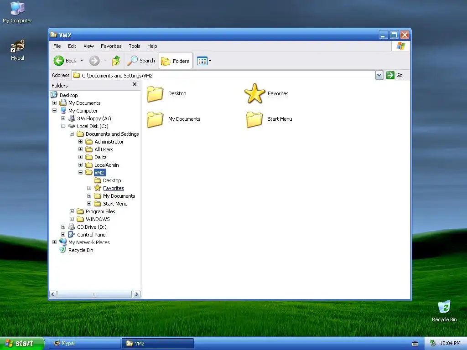Select Administrator folder in the tree
Image resolution: width=467 pixels, height=350 pixels.
click(x=109, y=142)
